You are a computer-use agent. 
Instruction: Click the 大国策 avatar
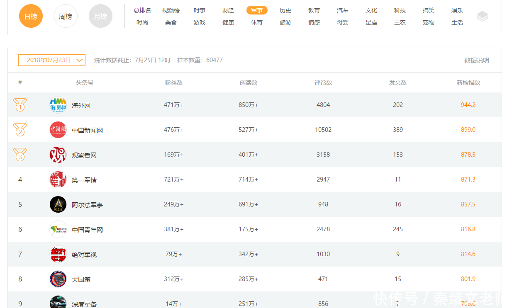(x=58, y=279)
